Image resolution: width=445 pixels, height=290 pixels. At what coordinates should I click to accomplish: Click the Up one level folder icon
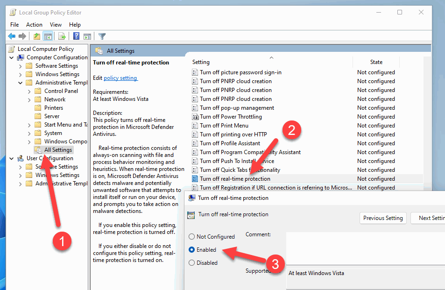36,36
